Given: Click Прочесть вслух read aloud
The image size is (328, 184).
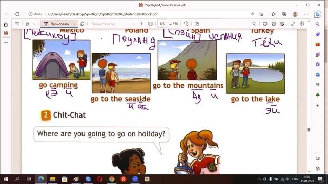Looking at the screenshot, I should (104, 24).
